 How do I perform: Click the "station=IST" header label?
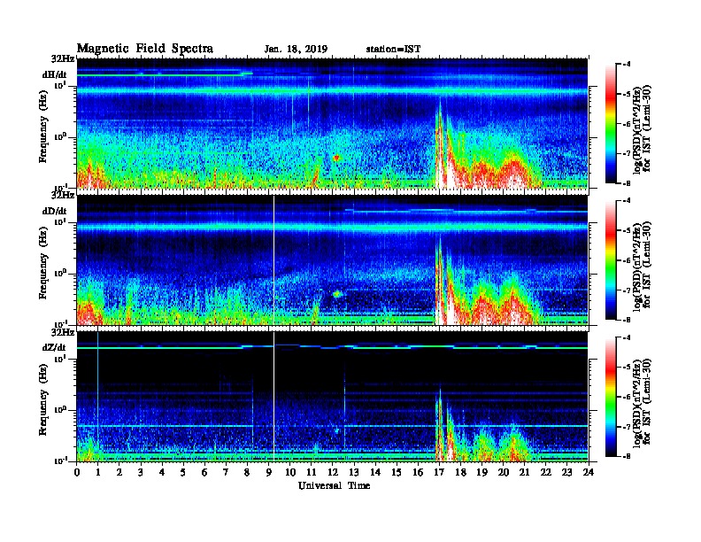(393, 50)
